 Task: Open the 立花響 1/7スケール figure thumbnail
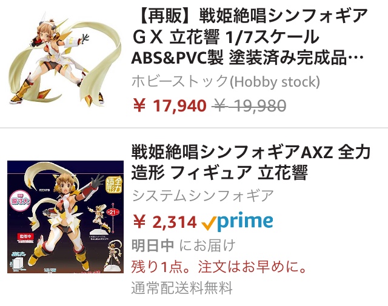65,59
